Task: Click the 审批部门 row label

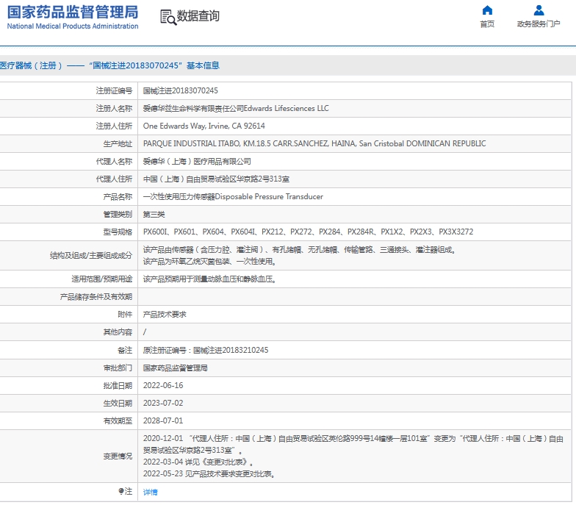Action: pyautogui.click(x=118, y=368)
